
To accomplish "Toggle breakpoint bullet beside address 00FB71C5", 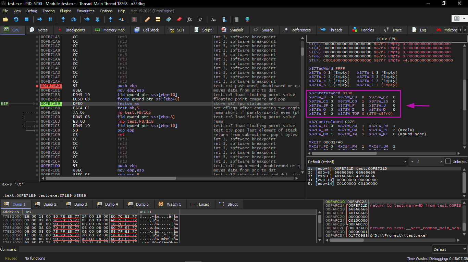I will point(37,126).
